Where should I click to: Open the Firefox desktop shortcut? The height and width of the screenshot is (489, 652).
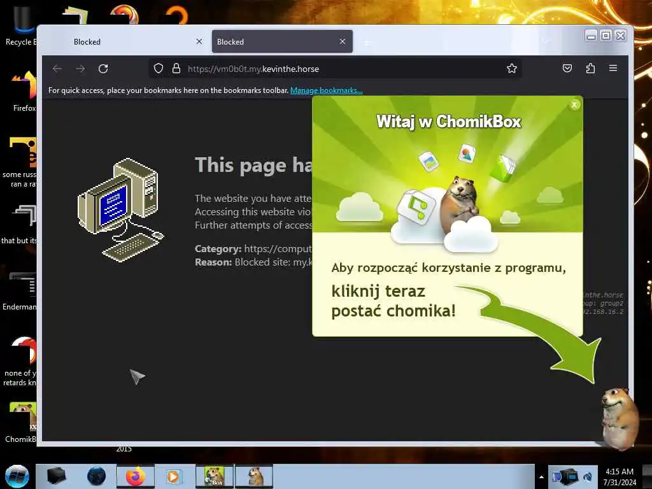tap(24, 92)
